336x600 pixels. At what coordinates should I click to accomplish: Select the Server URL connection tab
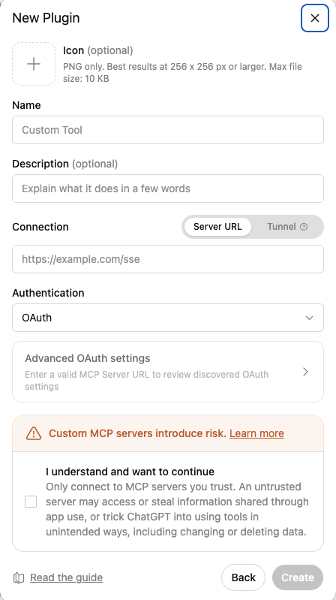tap(217, 227)
